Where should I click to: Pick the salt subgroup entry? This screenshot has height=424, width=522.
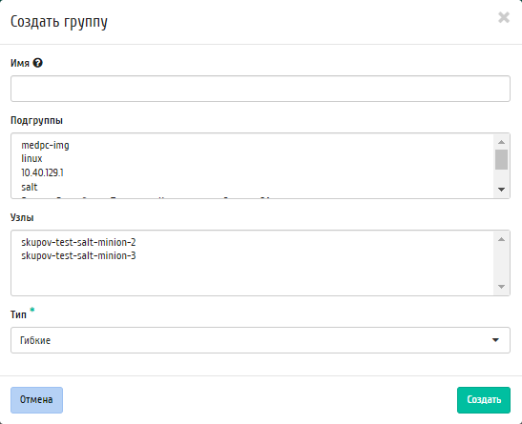30,187
